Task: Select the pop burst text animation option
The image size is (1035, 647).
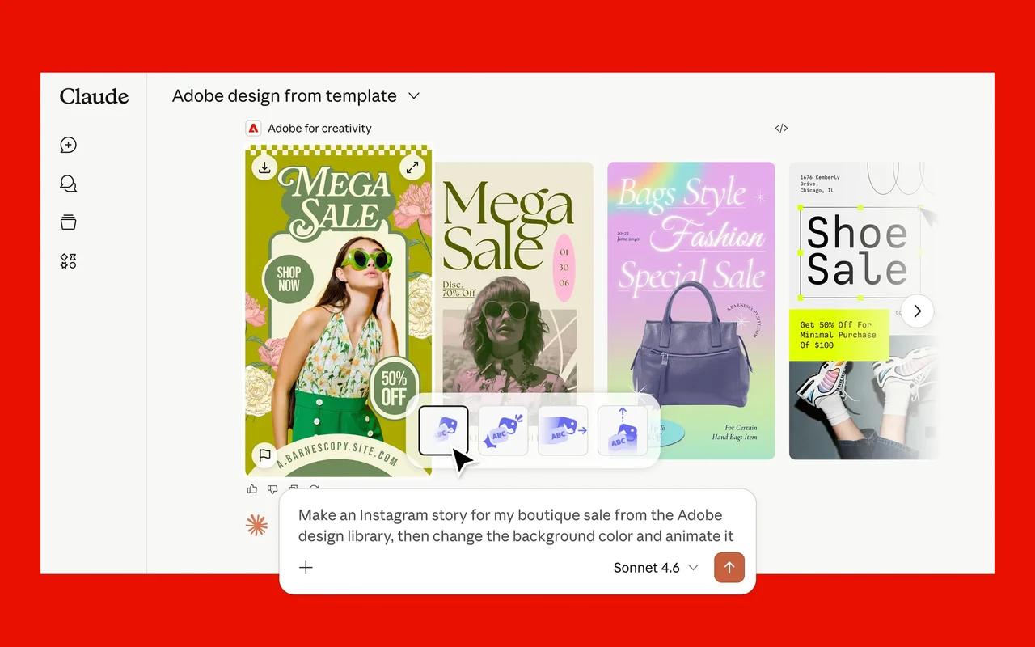Action: click(503, 430)
